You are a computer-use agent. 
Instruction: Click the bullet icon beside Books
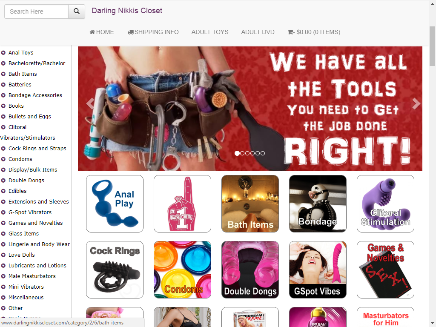[3, 106]
